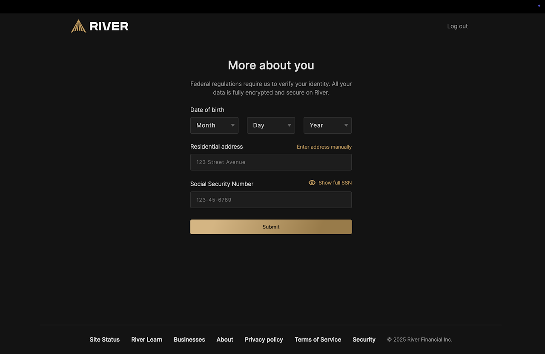Image resolution: width=545 pixels, height=354 pixels.
Task: Go to Businesses page in footer
Action: [189, 340]
